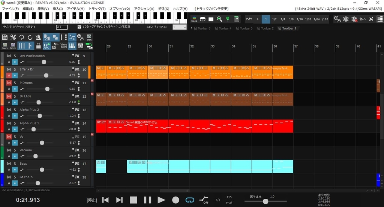Solo the Bass track

[15, 164]
